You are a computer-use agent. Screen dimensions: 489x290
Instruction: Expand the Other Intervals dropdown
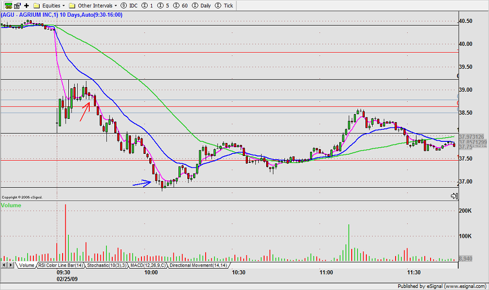93,6
